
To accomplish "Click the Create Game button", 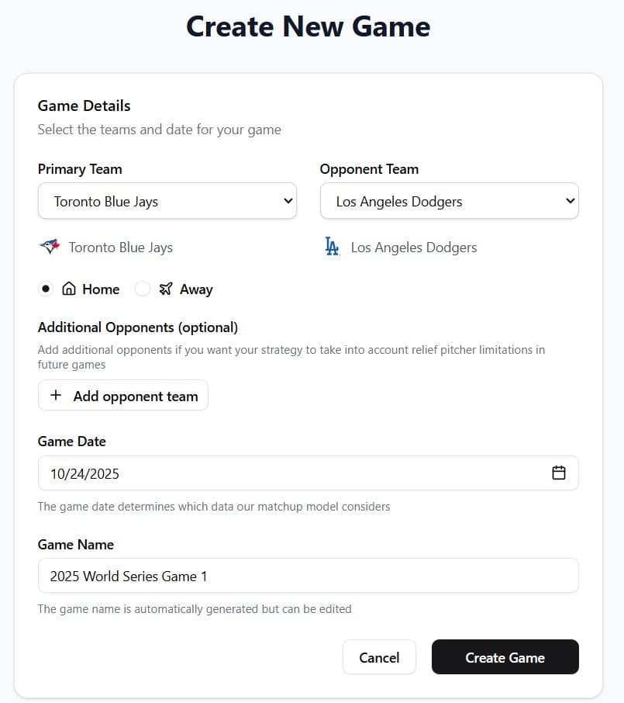I will pyautogui.click(x=505, y=656).
